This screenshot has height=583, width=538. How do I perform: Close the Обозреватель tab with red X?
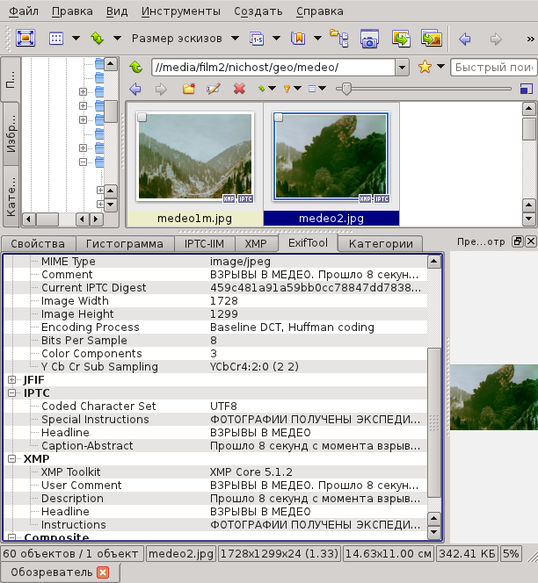[103, 572]
